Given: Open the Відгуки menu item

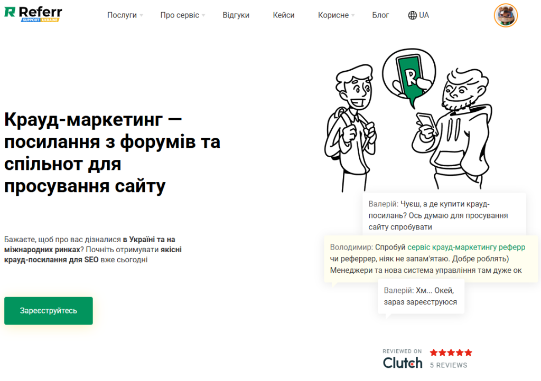Looking at the screenshot, I should pos(236,15).
